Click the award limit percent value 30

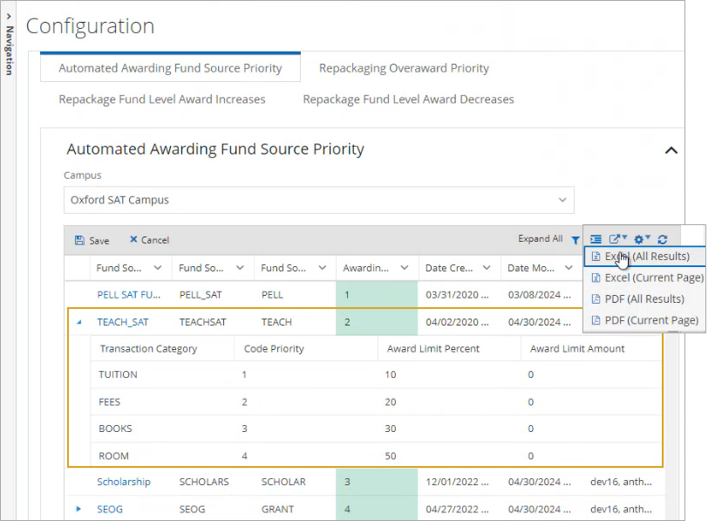pyautogui.click(x=391, y=428)
